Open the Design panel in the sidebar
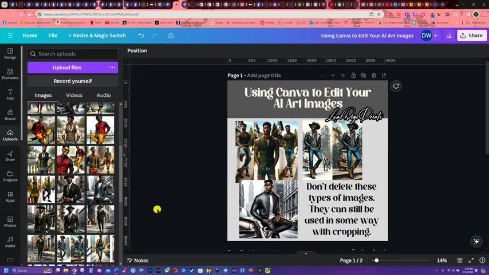 (x=10, y=53)
